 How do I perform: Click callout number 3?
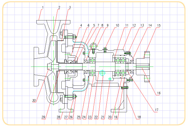point(70,7)
